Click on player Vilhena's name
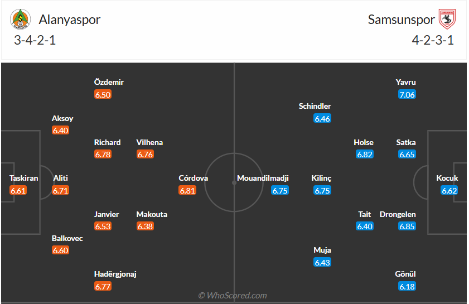Screen dimensions: 469x304 tap(149, 142)
